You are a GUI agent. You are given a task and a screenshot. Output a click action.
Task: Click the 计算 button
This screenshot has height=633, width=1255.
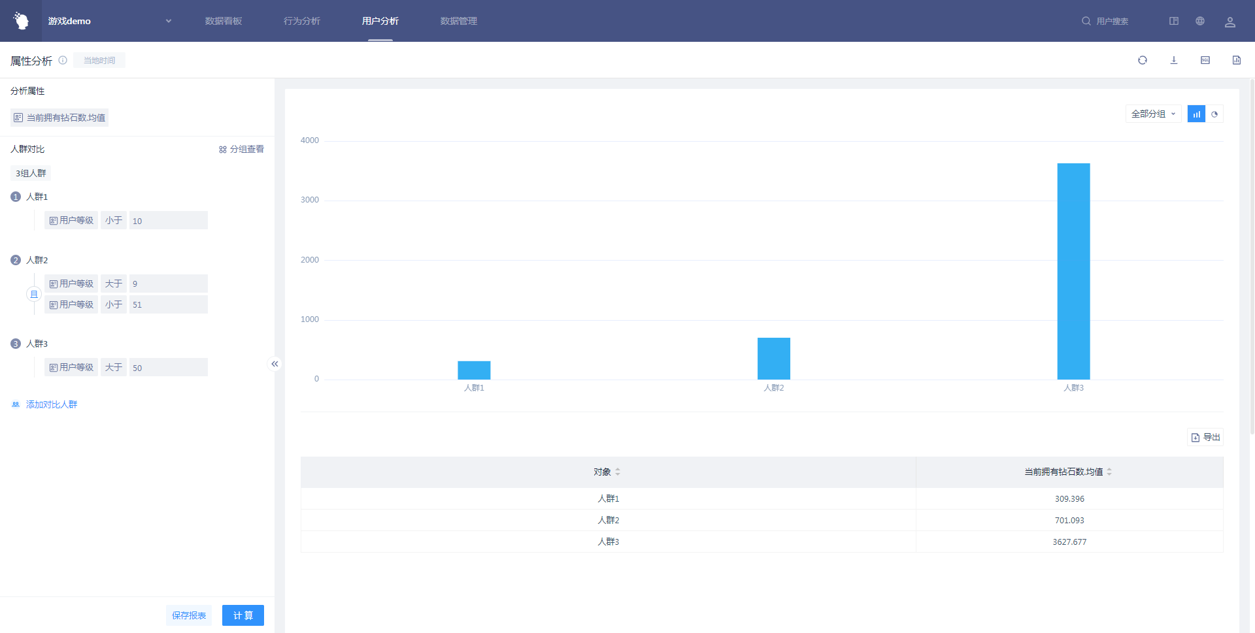click(x=243, y=615)
